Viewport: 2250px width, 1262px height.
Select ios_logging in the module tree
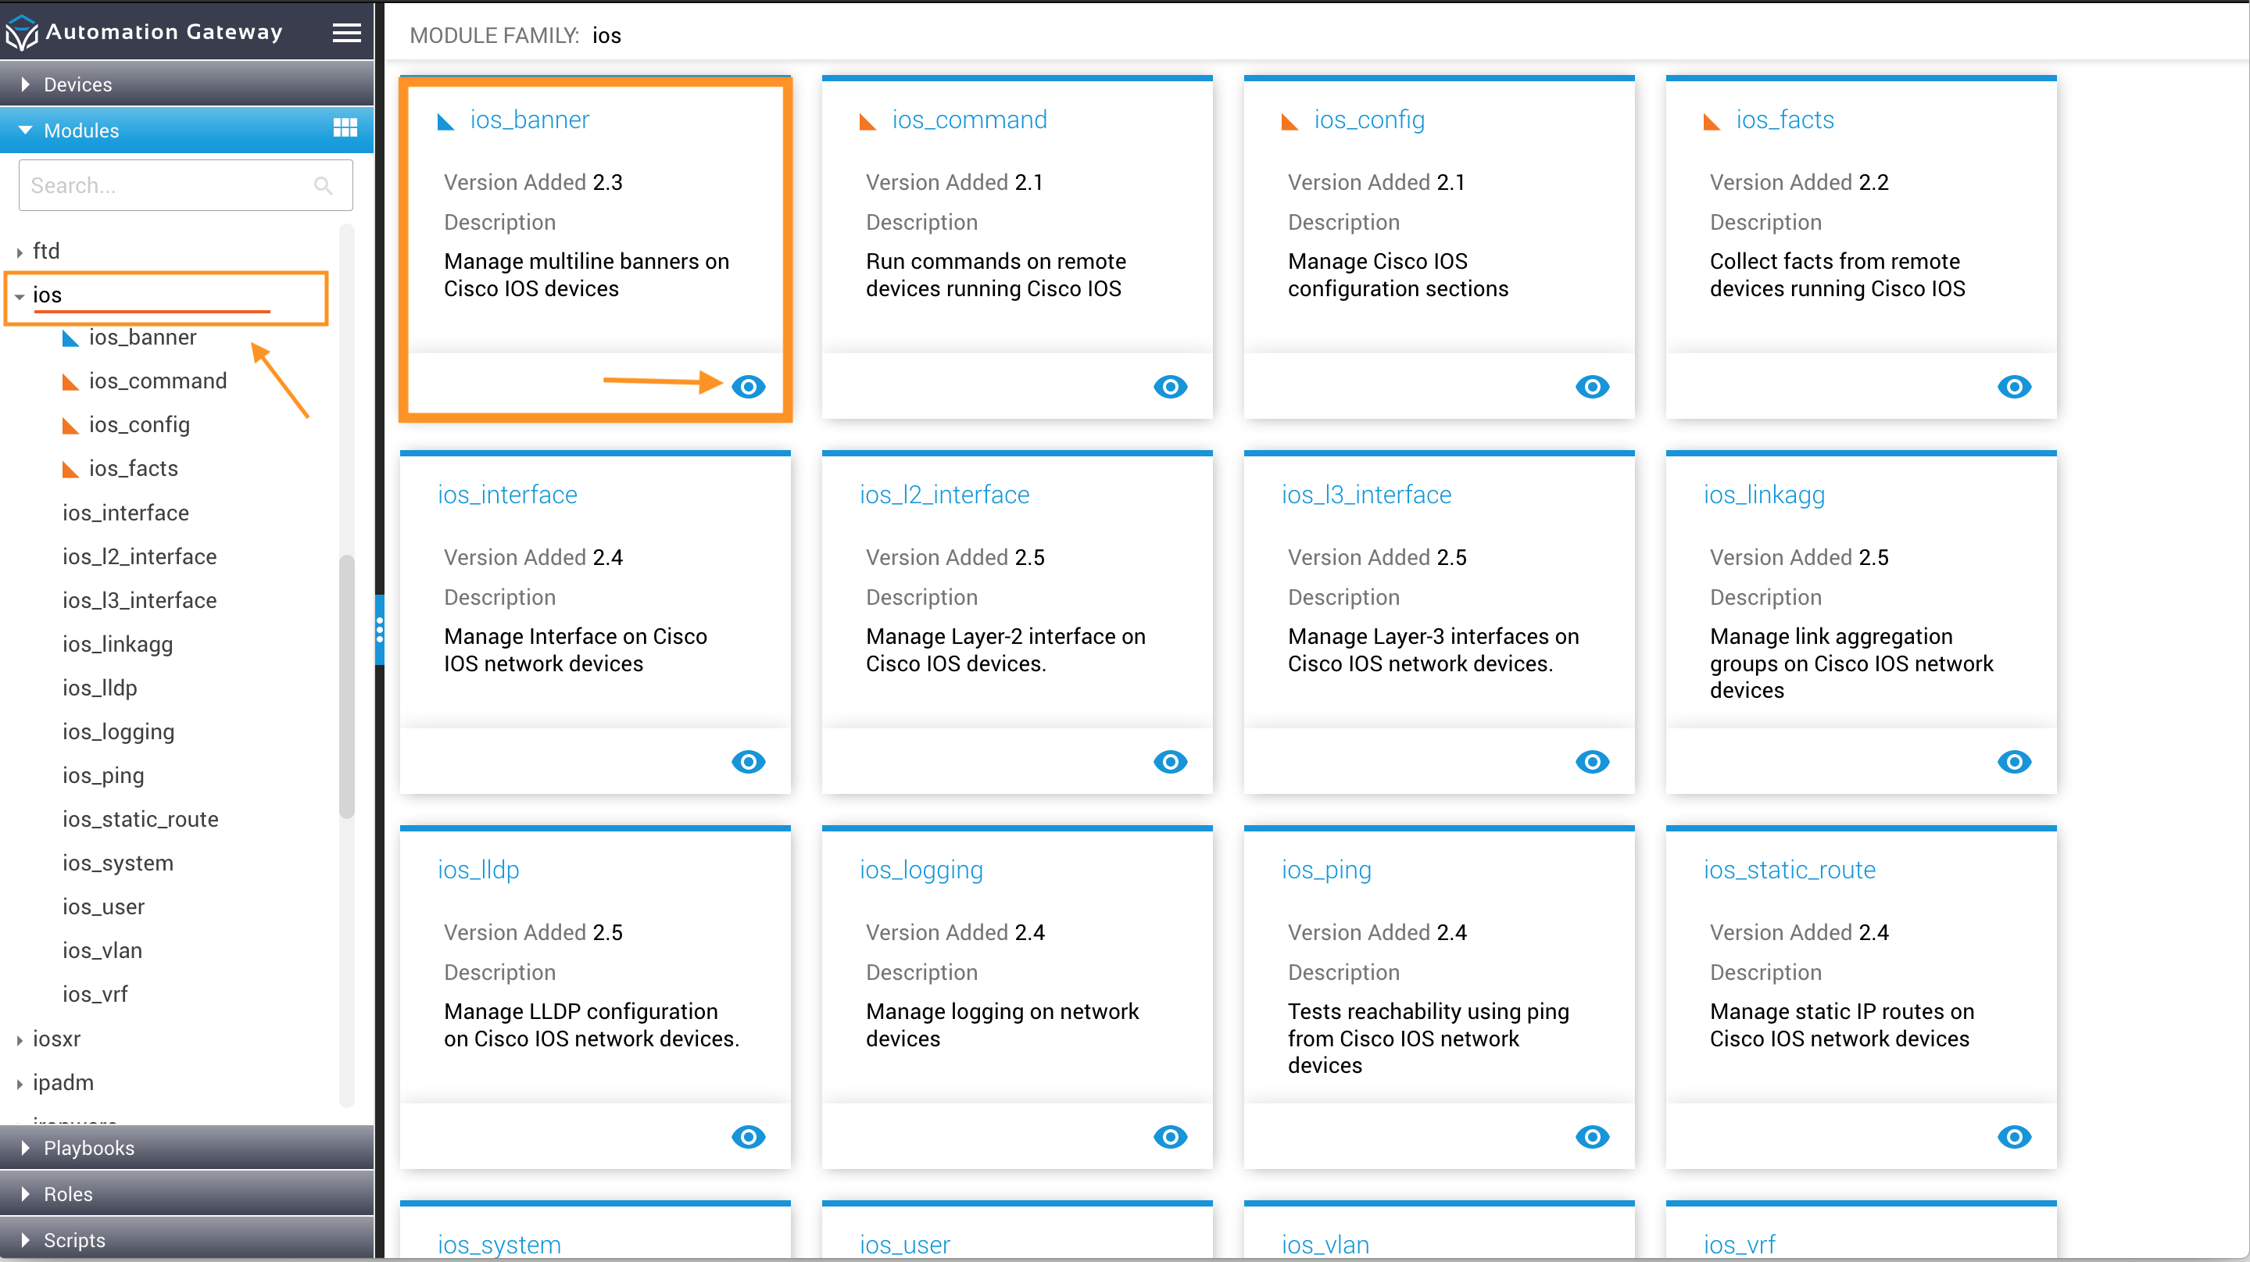pos(118,732)
